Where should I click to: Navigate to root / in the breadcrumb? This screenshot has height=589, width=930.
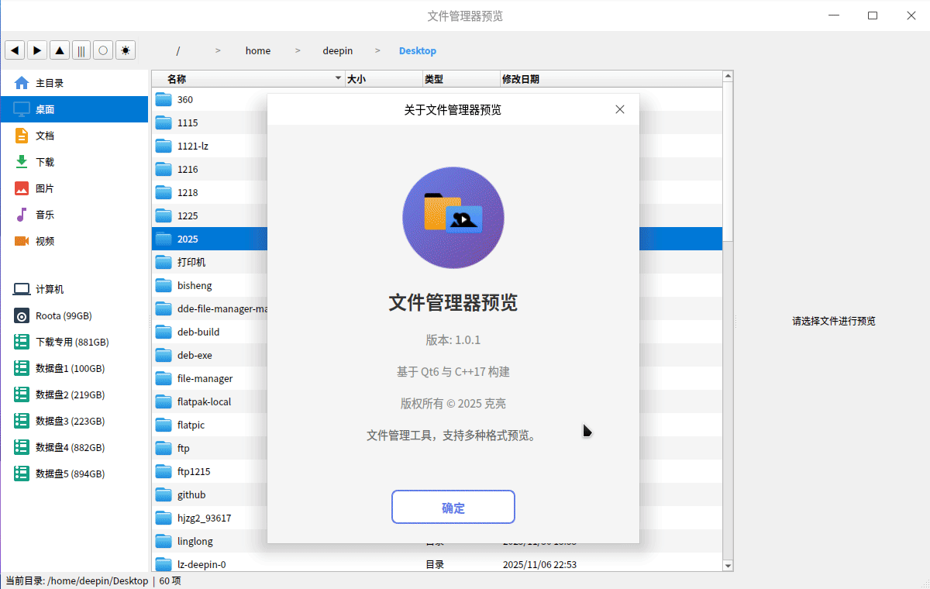pos(178,50)
